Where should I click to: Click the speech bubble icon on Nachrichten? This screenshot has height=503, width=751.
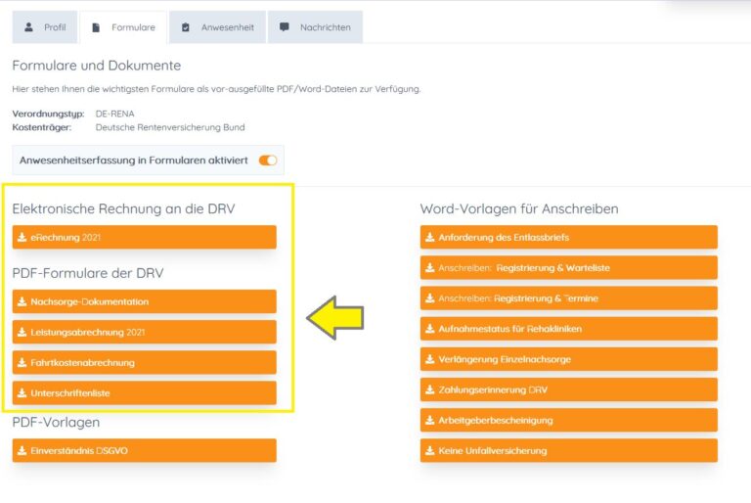click(285, 27)
